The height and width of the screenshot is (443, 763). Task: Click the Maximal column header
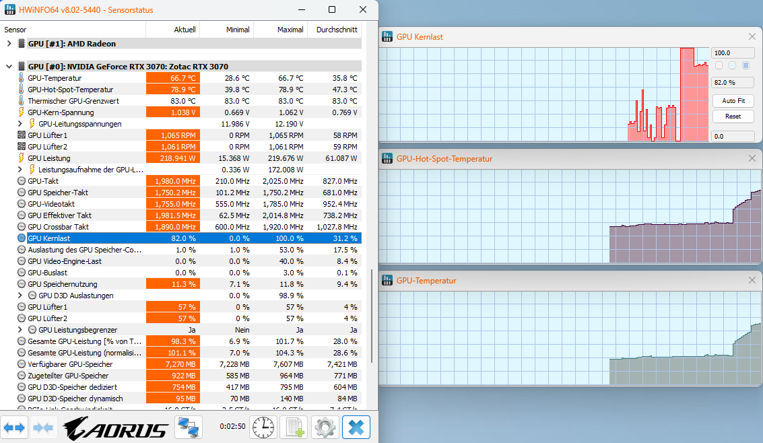pos(281,30)
